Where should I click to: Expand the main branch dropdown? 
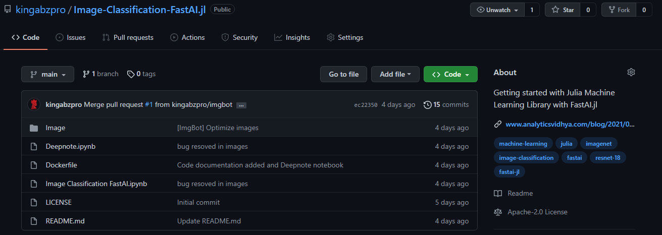[x=47, y=74]
